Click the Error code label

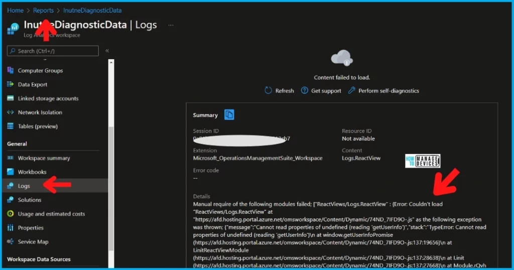[206, 170]
